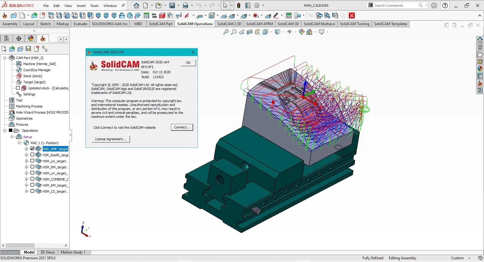Viewport: 484px width, 262px height.
Task: Select the Hole Wizard Process tree item
Action: [42, 112]
